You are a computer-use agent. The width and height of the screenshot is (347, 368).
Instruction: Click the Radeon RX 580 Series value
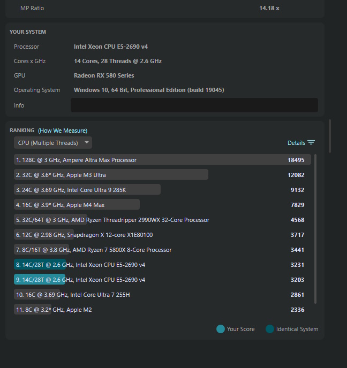pyautogui.click(x=104, y=75)
